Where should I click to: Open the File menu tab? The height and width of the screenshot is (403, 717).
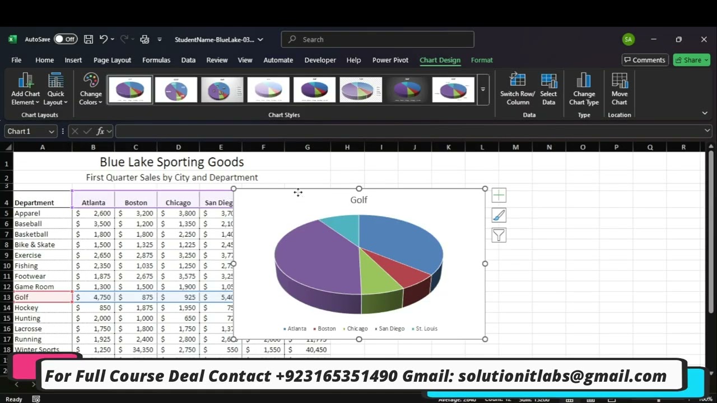[16, 60]
